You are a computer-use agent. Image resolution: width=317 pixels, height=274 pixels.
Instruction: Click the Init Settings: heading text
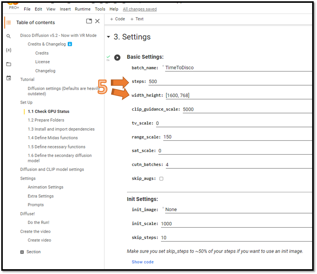(x=142, y=199)
